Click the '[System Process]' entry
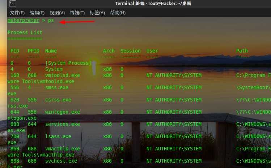The height and width of the screenshot is (168, 271). pyautogui.click(x=68, y=63)
